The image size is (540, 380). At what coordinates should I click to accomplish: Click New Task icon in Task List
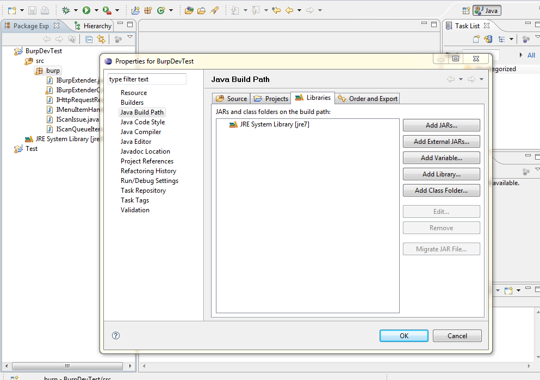click(x=476, y=39)
